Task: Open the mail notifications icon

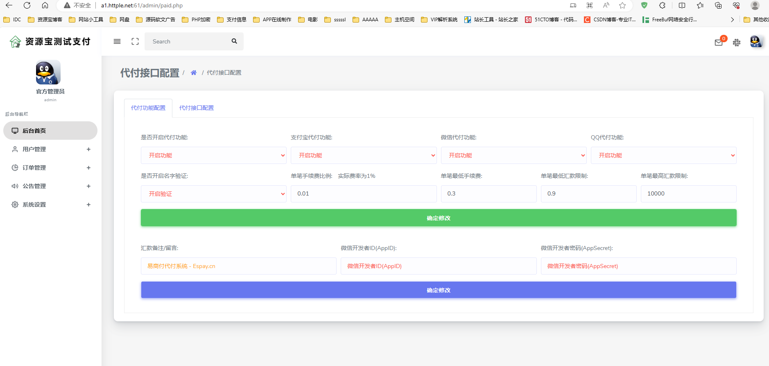Action: 719,42
